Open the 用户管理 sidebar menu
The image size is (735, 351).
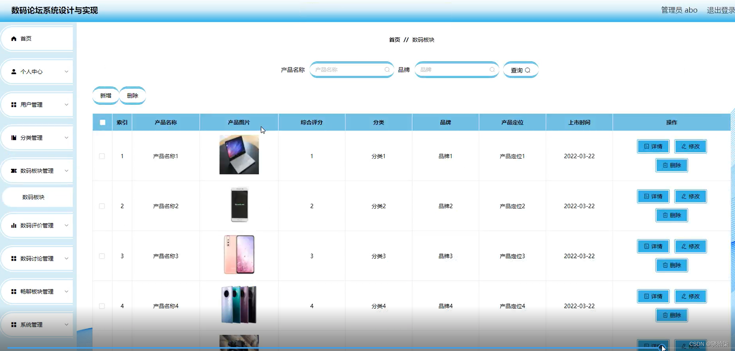[37, 104]
